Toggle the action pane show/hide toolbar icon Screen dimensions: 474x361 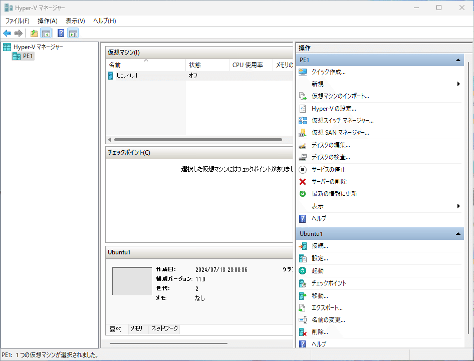73,33
